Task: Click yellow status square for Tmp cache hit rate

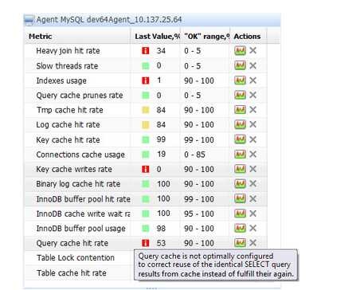Action: (x=146, y=110)
